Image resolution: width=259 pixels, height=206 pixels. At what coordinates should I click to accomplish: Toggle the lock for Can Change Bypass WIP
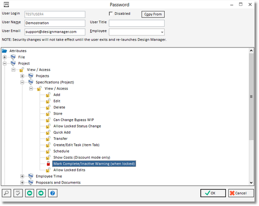pyautogui.click(x=48, y=120)
